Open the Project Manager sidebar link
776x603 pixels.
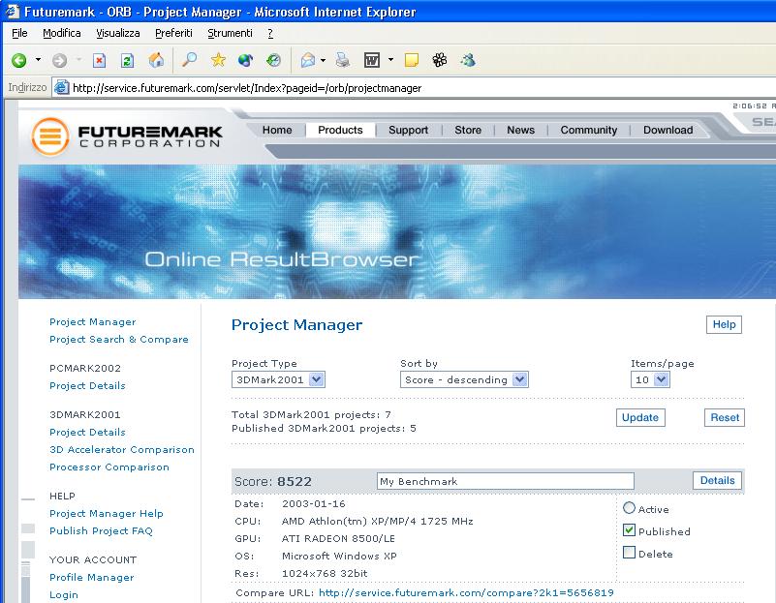pos(93,321)
